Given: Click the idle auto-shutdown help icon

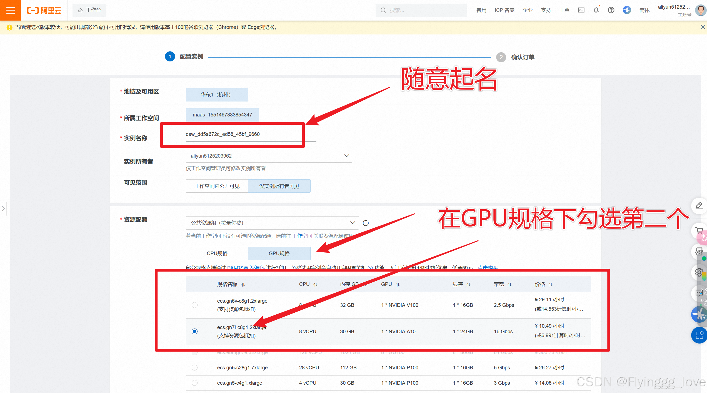Looking at the screenshot, I should [x=370, y=268].
